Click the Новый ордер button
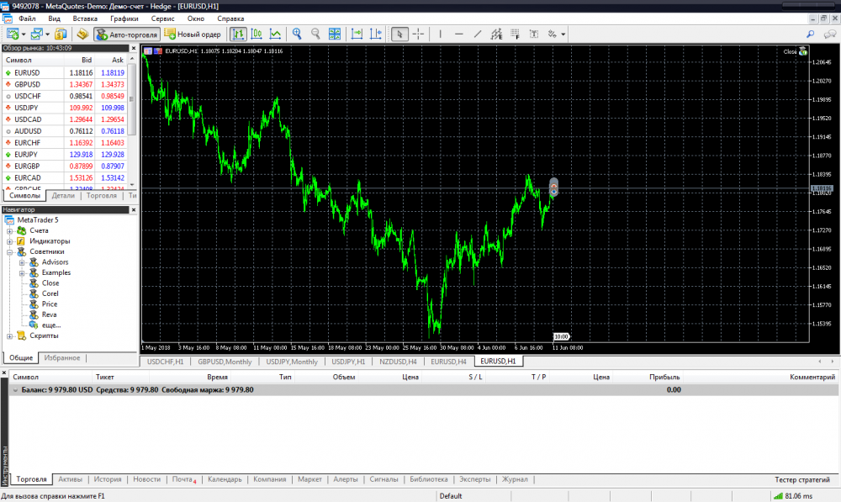The image size is (841, 502). tap(193, 34)
